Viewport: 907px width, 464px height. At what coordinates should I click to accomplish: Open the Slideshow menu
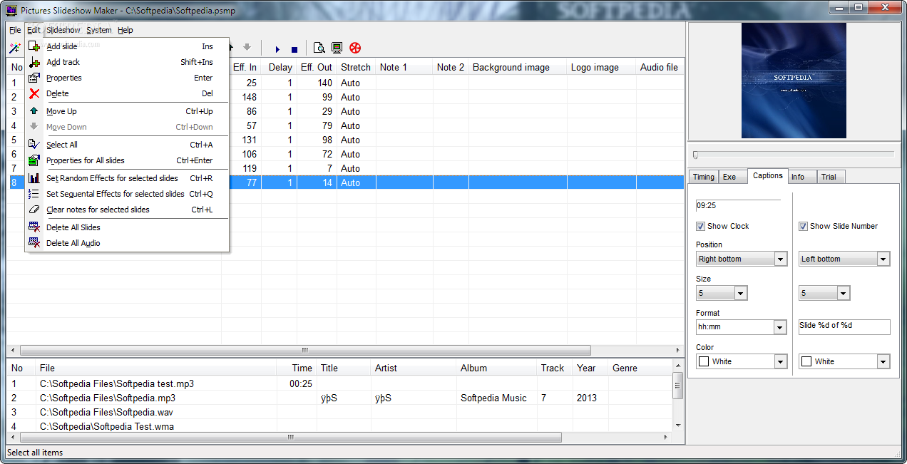(x=63, y=30)
